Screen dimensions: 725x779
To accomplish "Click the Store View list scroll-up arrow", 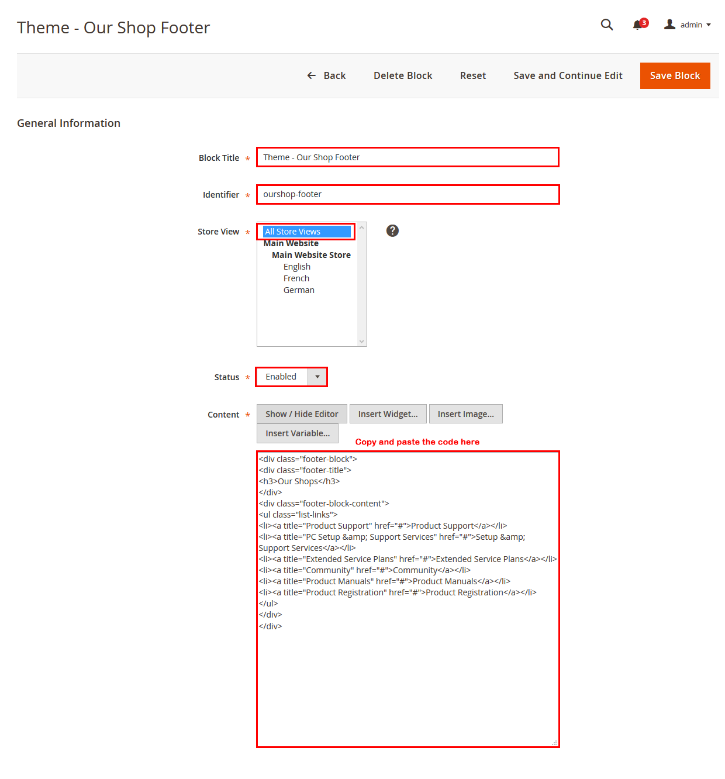I will click(x=362, y=227).
